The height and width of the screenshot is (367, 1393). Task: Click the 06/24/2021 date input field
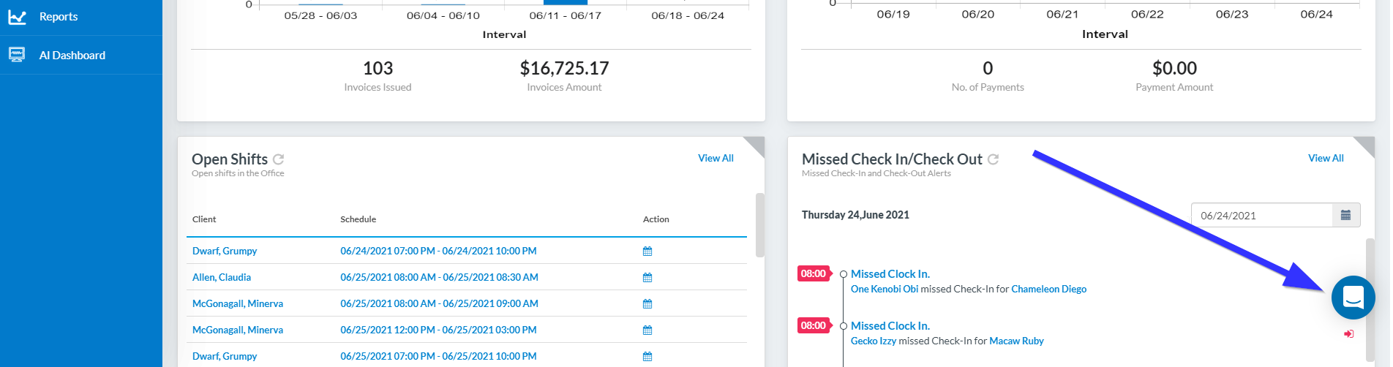coord(1261,216)
